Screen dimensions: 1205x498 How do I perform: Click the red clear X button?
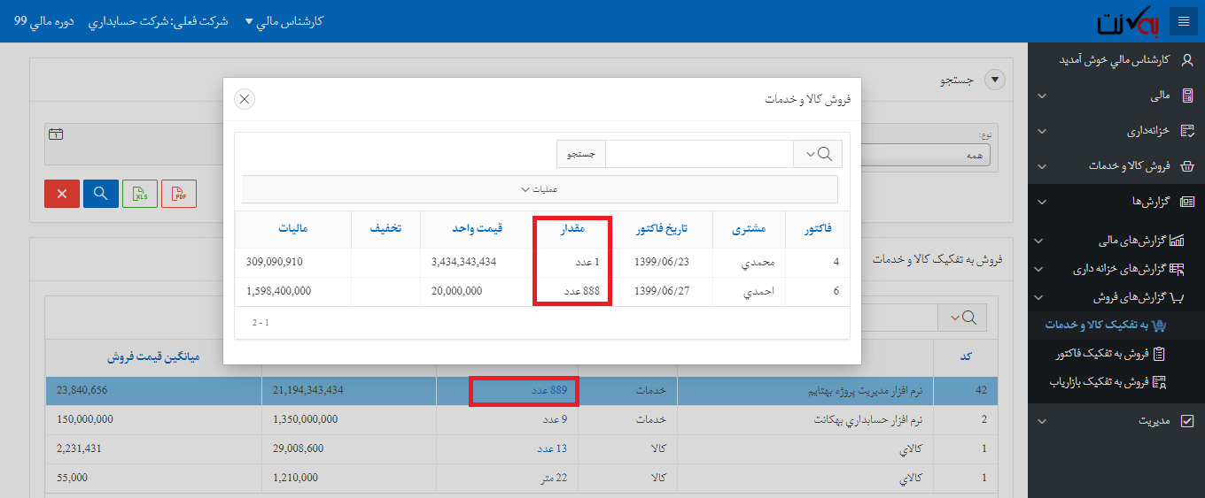[62, 194]
